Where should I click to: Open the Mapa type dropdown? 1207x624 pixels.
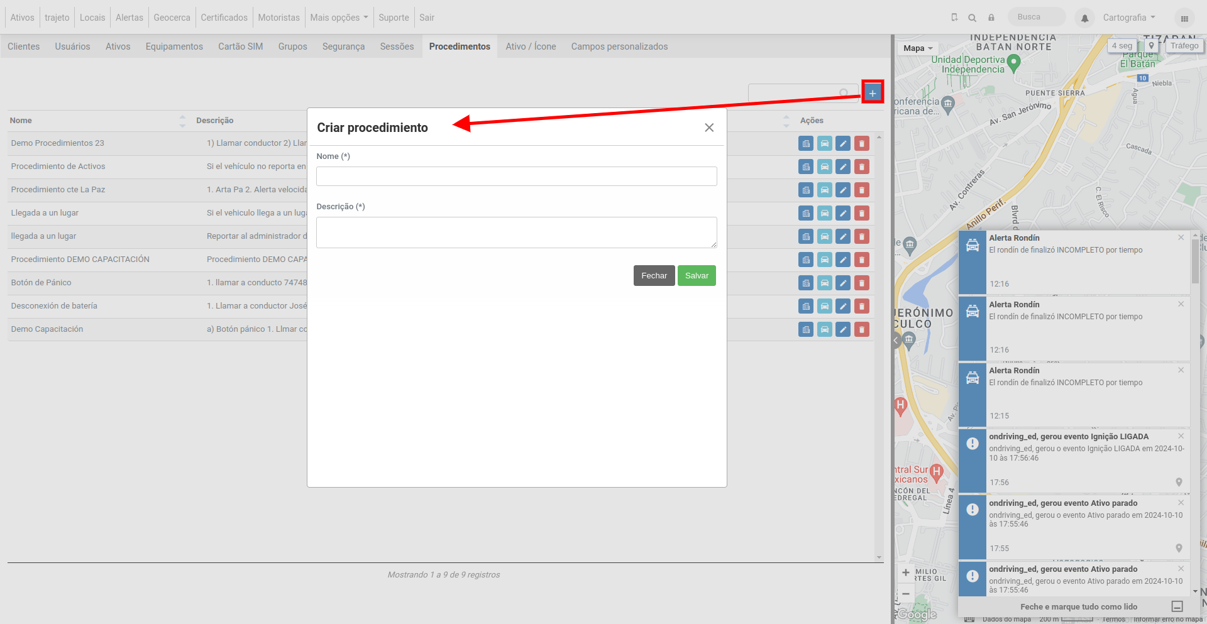918,48
